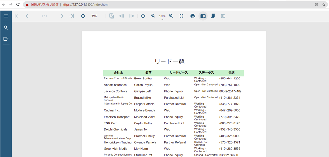Click phone number 886-2-25474189

coord(230,91)
